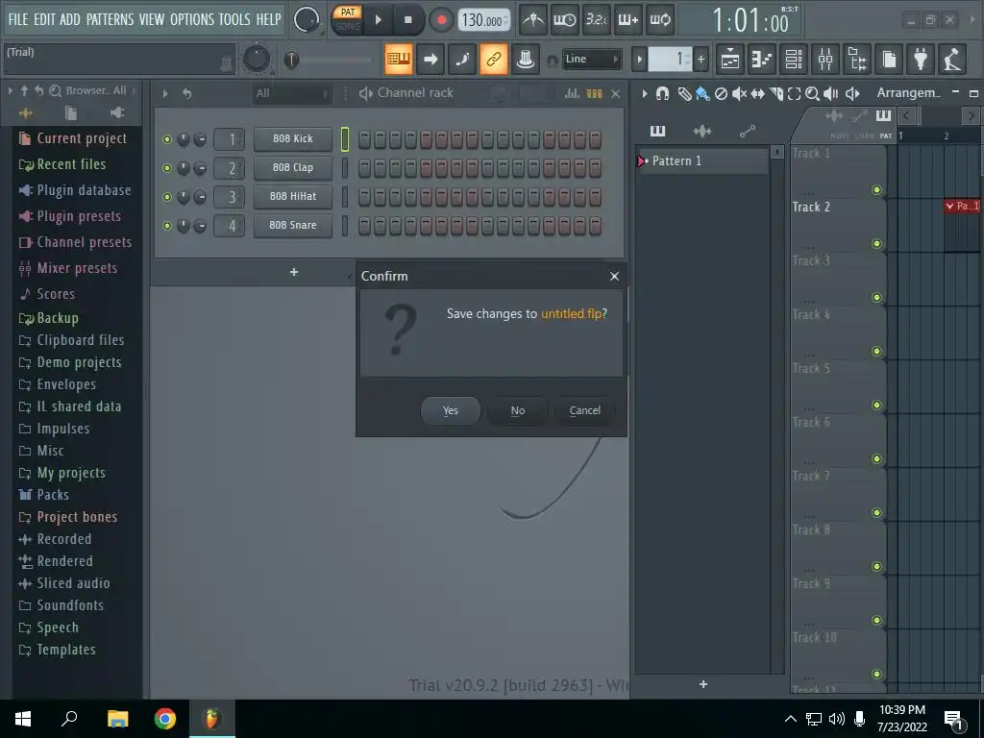Toggle the Track 1 mute LED
Viewport: 984px width, 738px height.
click(x=876, y=189)
